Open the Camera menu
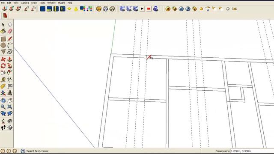The height and width of the screenshot is (154, 274). (25, 3)
